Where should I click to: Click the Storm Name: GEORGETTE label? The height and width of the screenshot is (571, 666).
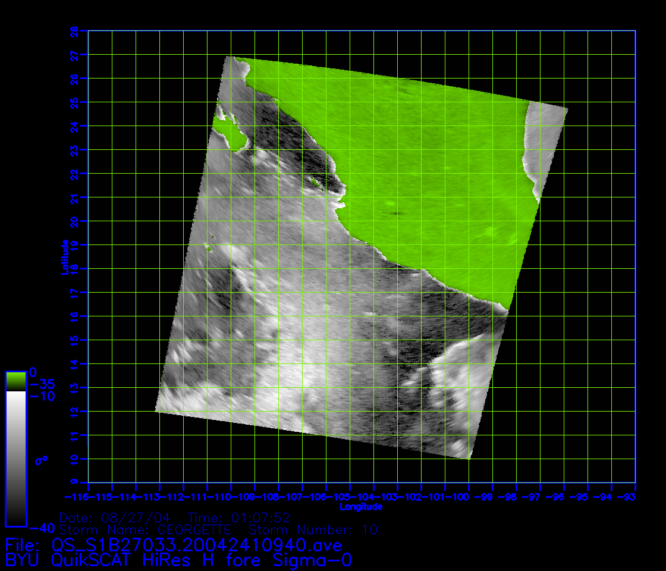[145, 530]
